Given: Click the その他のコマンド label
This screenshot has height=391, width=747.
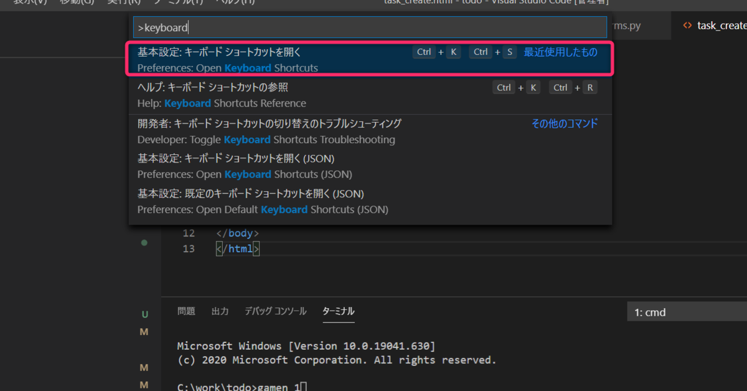Looking at the screenshot, I should tap(564, 123).
